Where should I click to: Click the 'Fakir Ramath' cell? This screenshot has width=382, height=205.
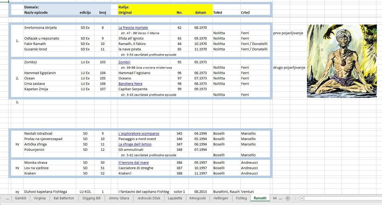click(x=50, y=44)
